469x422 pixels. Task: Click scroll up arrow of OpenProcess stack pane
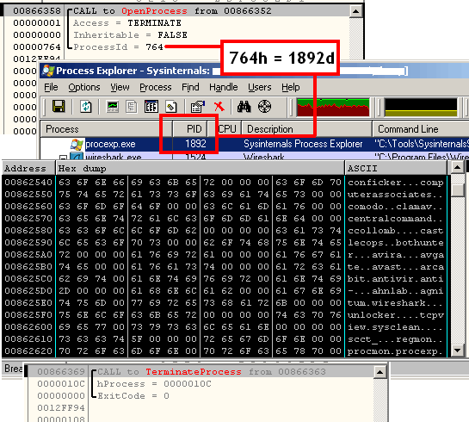[x=356, y=11]
